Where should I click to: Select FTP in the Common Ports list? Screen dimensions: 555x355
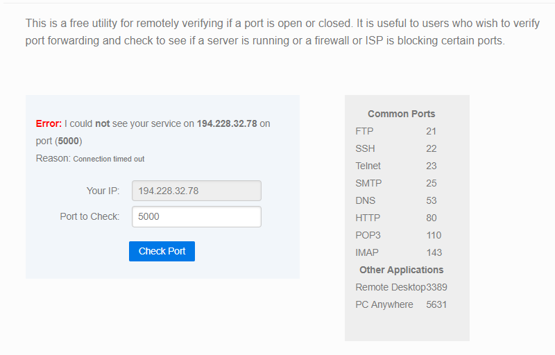[x=364, y=131]
